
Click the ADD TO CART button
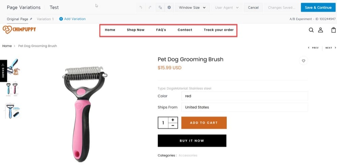click(x=204, y=123)
